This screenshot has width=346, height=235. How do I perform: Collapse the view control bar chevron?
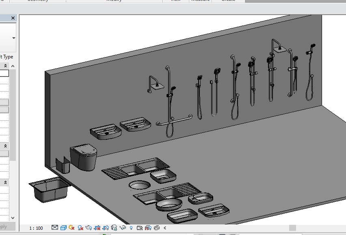164,227
